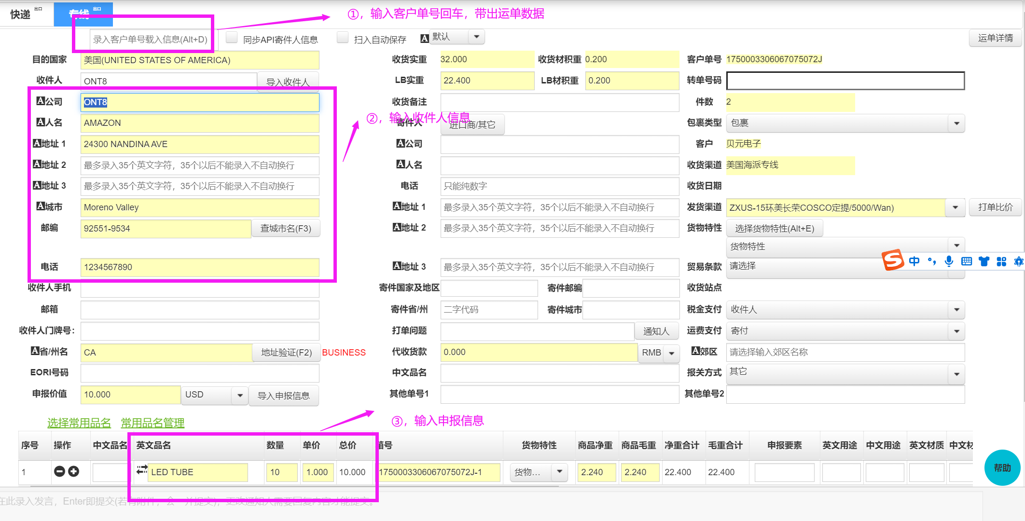Click the microphone voice input icon

click(949, 261)
